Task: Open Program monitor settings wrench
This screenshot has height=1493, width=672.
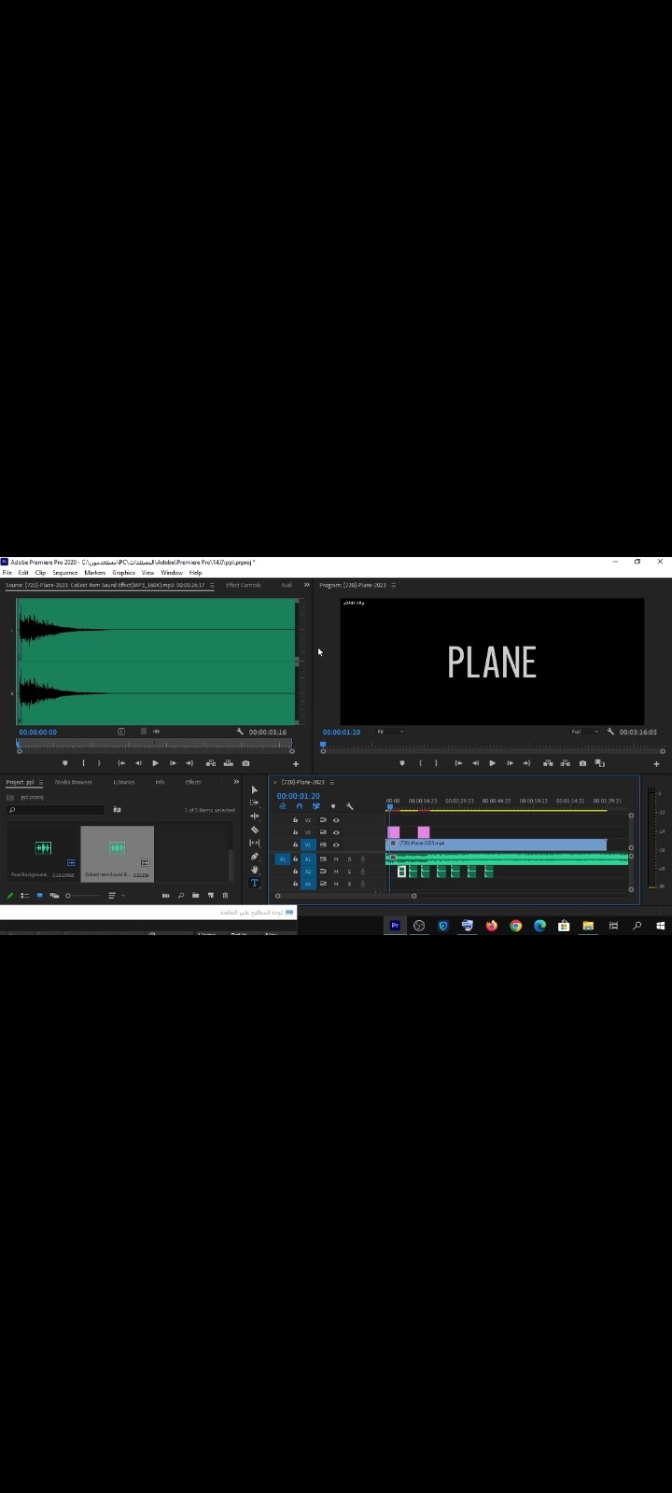Action: pyautogui.click(x=610, y=732)
